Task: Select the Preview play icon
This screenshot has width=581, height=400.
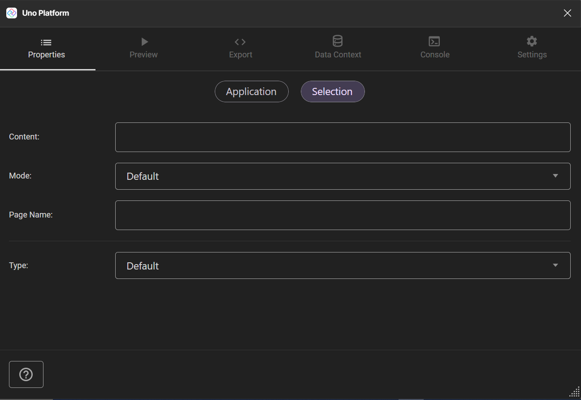Action: 143,41
